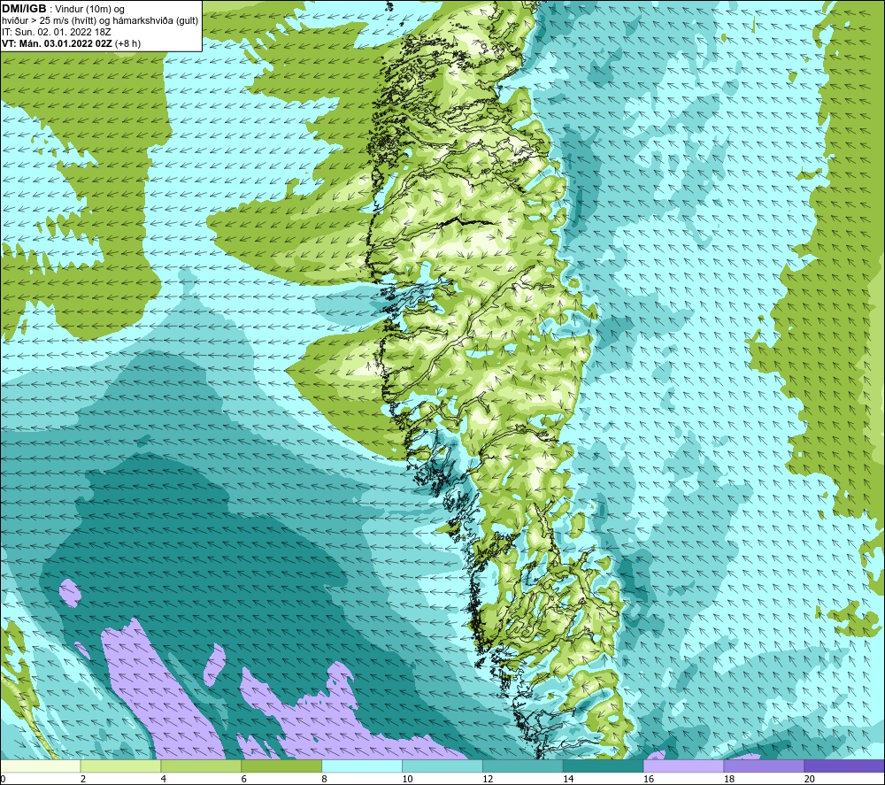Viewport: 885px width, 785px height.
Task: Click the above-20 m/s dark violet legend swatch
Action: pos(843,766)
